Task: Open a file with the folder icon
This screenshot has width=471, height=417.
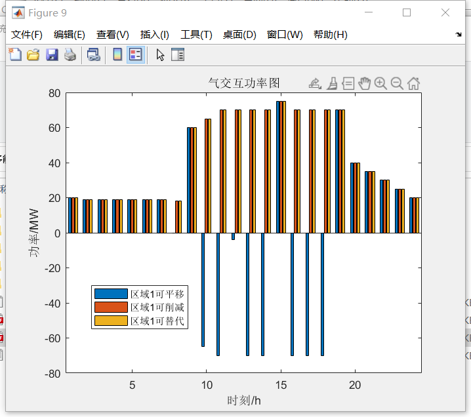Action: [33, 54]
